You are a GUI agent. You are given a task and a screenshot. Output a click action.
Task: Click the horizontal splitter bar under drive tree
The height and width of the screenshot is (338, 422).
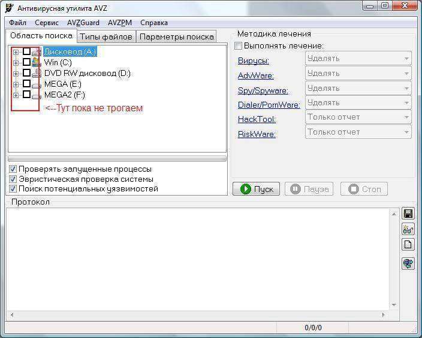click(x=117, y=159)
